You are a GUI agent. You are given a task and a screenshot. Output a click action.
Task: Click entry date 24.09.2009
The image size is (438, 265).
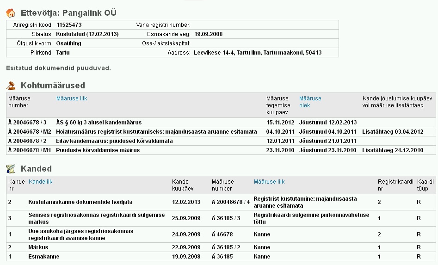[186, 234]
